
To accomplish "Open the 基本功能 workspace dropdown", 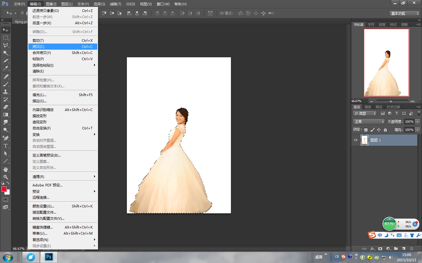I will (x=405, y=13).
